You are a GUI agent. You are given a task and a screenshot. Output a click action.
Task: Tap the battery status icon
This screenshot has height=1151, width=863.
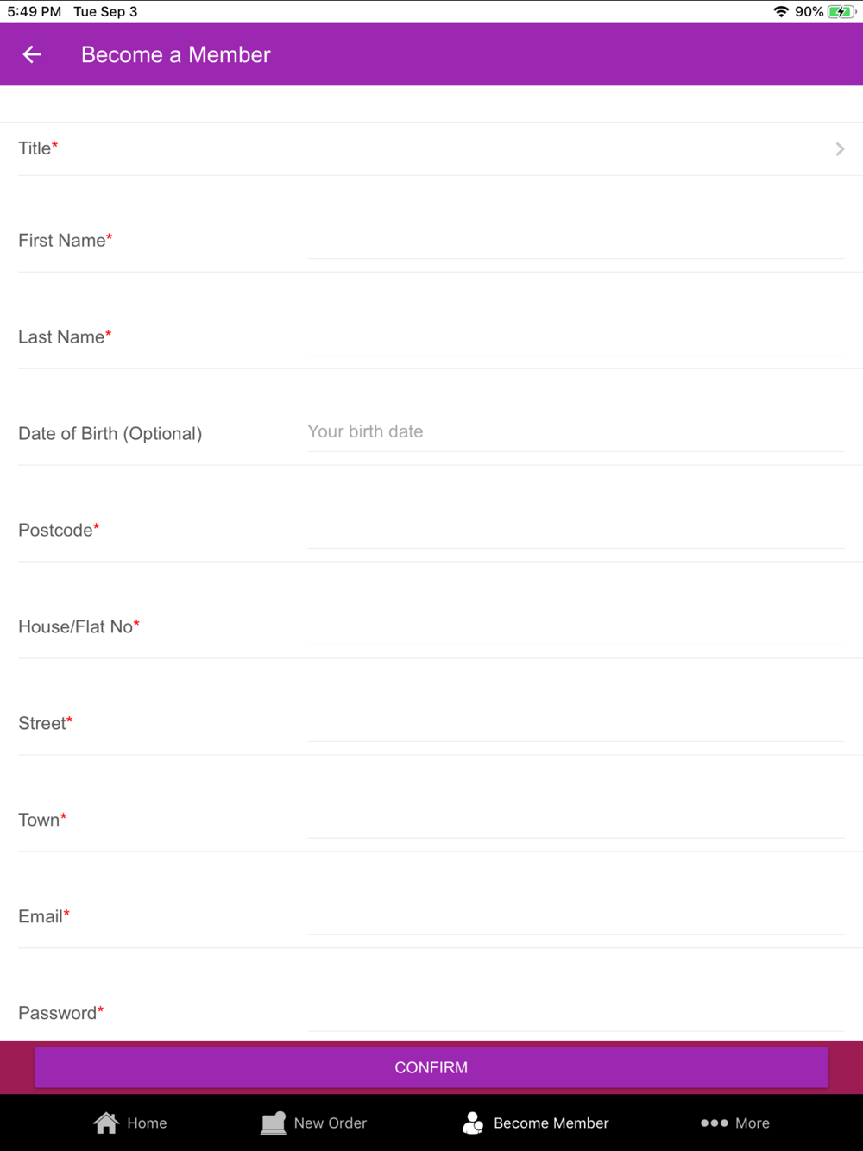pos(841,11)
